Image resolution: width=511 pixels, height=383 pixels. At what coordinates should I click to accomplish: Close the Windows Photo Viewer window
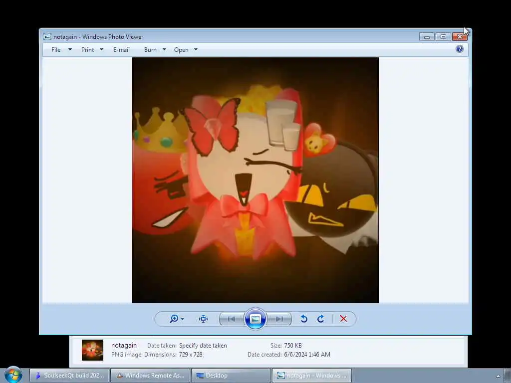(x=460, y=37)
